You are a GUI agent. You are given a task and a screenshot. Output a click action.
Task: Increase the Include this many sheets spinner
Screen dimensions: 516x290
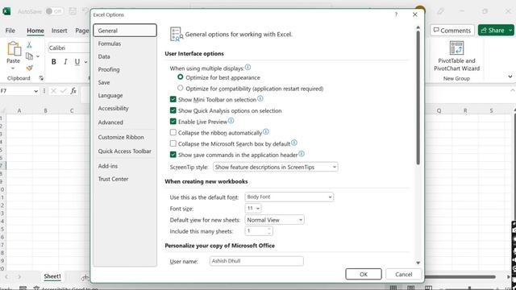point(269,229)
